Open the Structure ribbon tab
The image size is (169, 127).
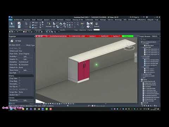tap(27, 20)
